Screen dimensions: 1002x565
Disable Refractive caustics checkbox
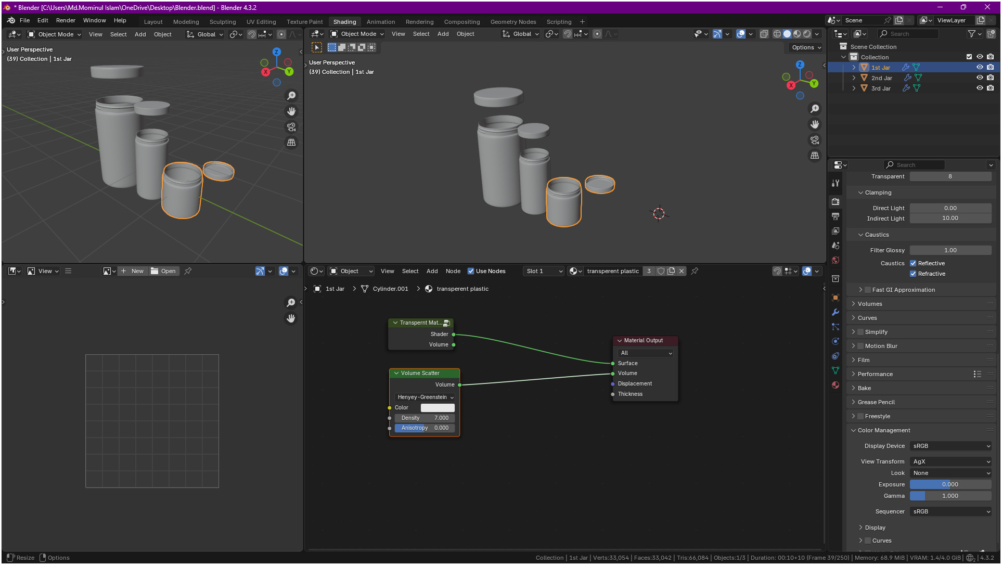click(913, 274)
